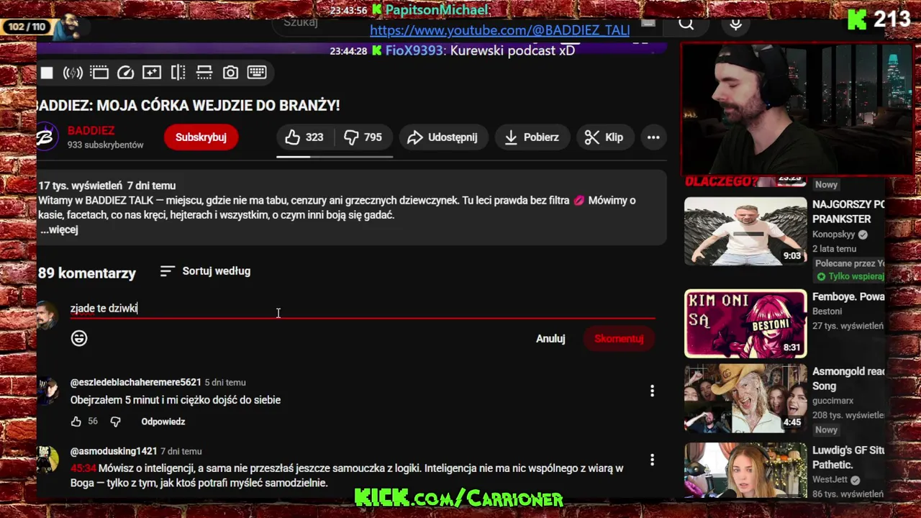Open avatar of eszledeblachaheremere5621
The height and width of the screenshot is (518, 921).
pos(47,391)
